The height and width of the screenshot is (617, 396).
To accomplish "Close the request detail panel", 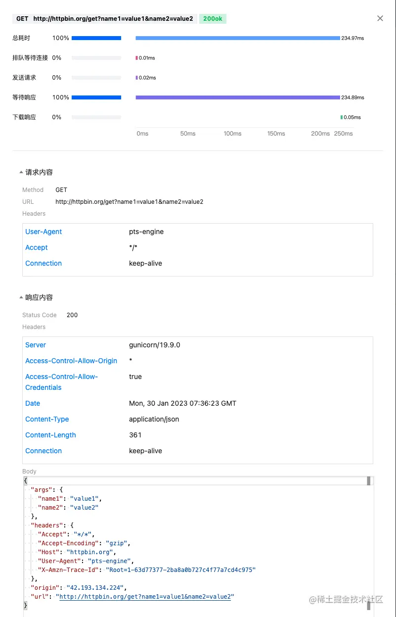I will pyautogui.click(x=380, y=18).
